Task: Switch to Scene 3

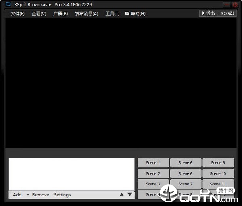Action: 153,184
